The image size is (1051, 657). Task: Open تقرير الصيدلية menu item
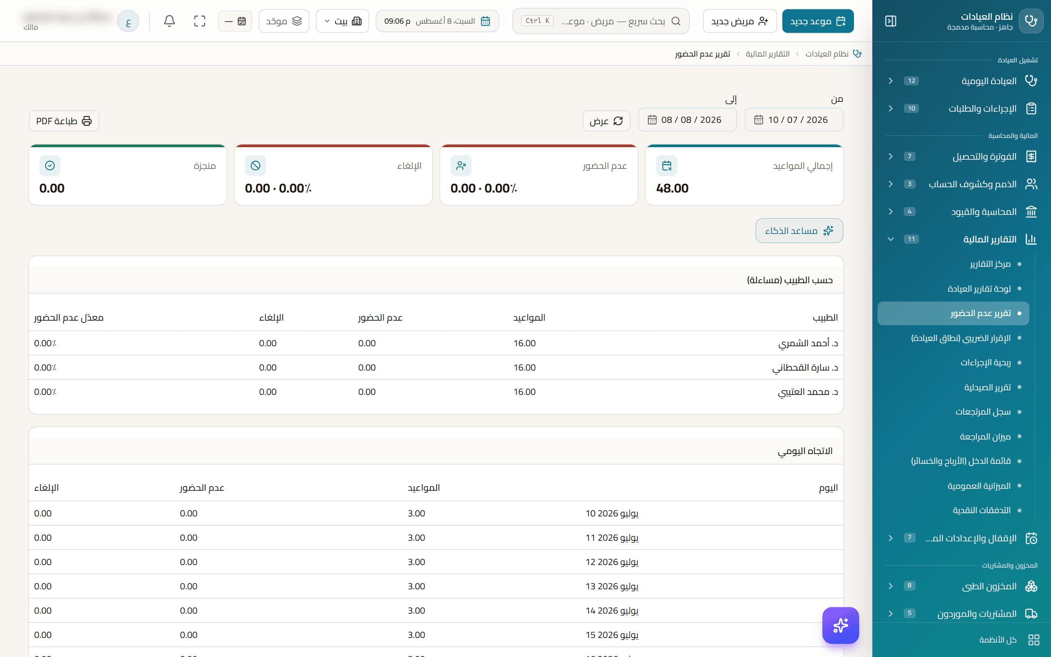953,387
